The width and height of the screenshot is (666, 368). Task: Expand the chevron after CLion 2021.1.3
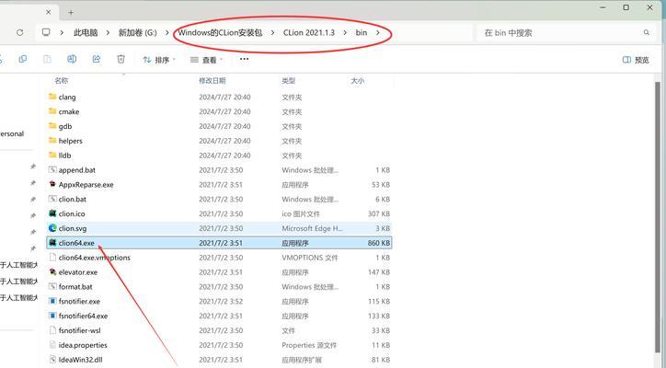pos(345,33)
